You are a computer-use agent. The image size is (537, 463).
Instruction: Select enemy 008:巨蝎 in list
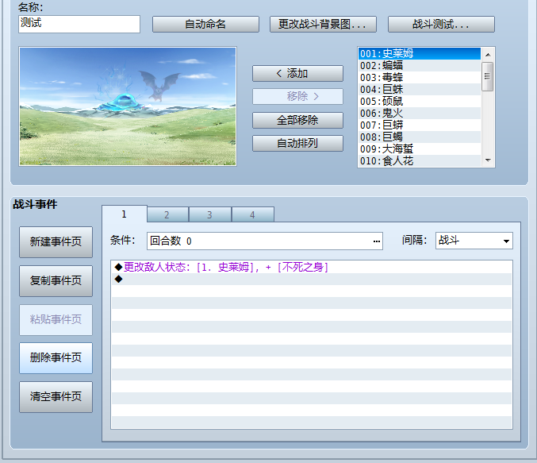[x=420, y=137]
